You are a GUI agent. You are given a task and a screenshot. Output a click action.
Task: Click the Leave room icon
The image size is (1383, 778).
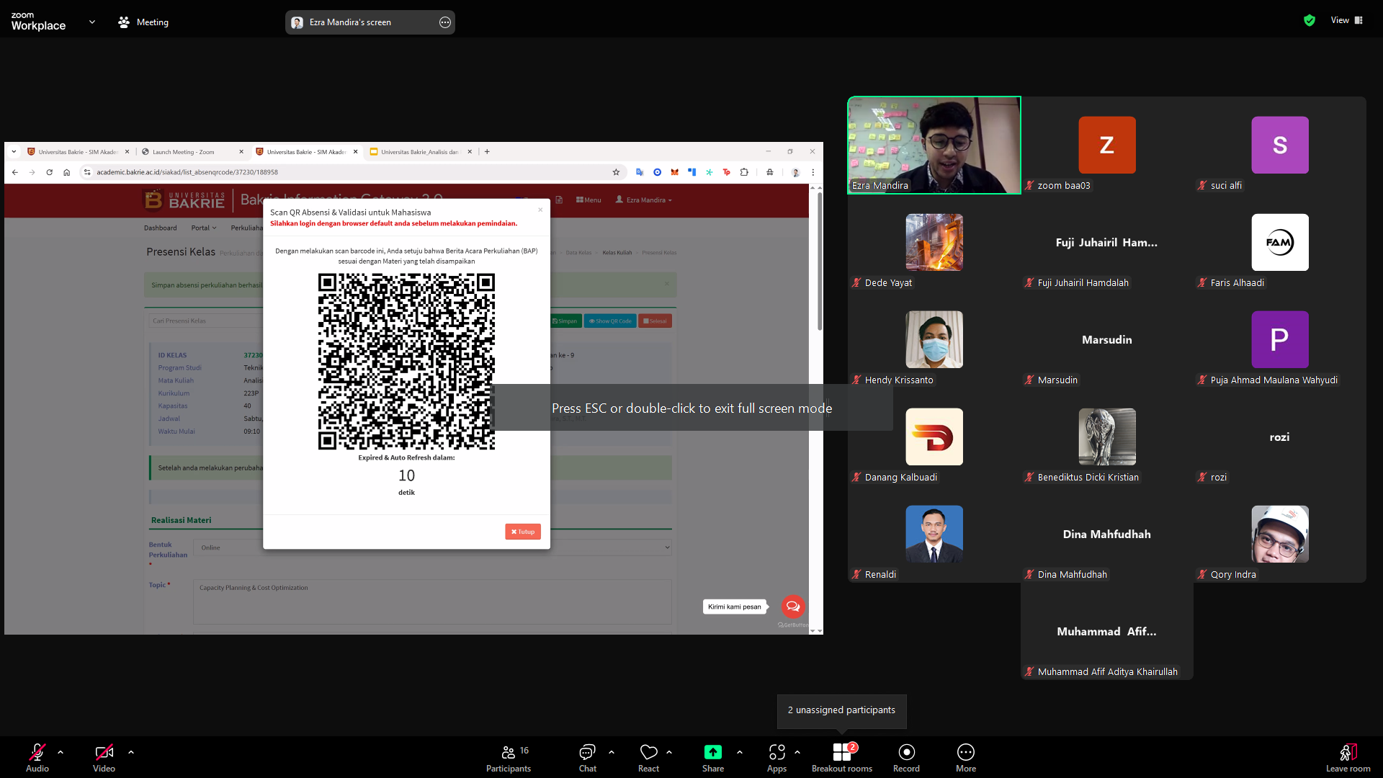pyautogui.click(x=1348, y=752)
